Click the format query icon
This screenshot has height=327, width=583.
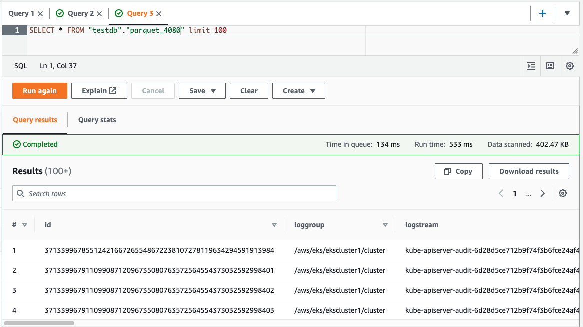point(531,66)
